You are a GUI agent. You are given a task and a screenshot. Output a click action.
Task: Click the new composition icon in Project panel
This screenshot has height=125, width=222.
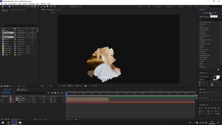pos(7,86)
